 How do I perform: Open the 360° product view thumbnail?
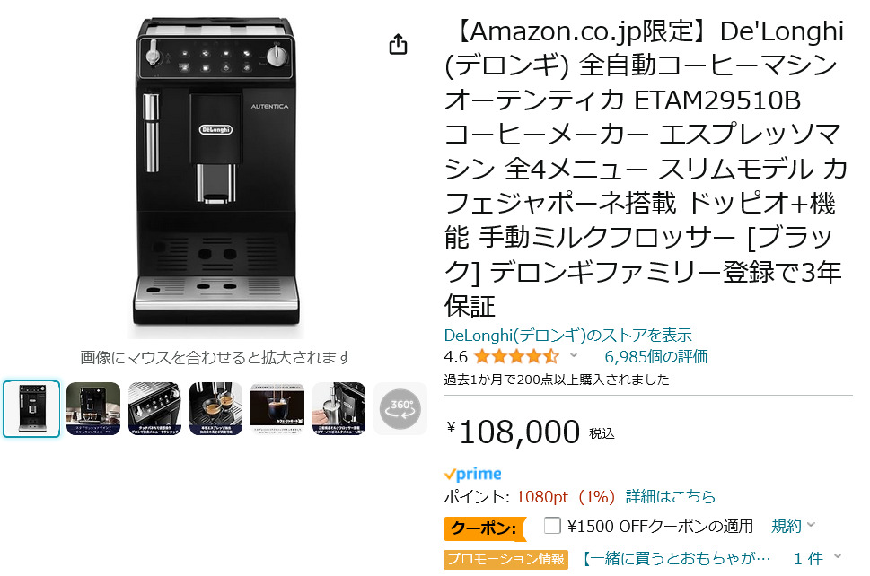click(x=400, y=409)
